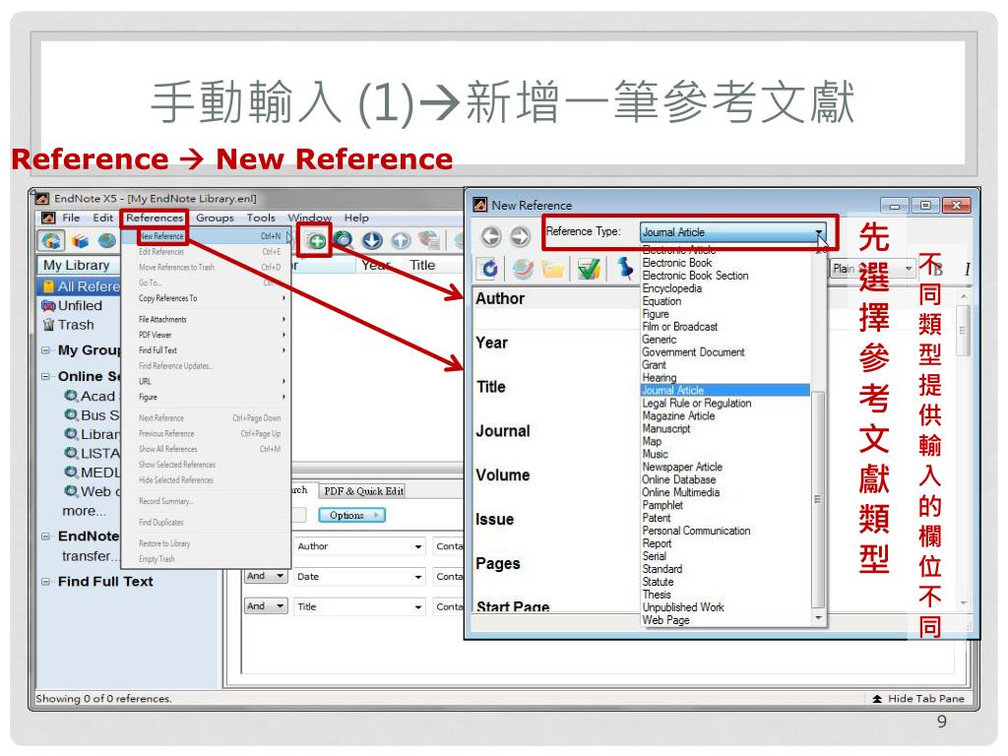Screen dimensions: 1008x756
Task: Click reference type list scrollbar down arrow
Action: [x=818, y=618]
